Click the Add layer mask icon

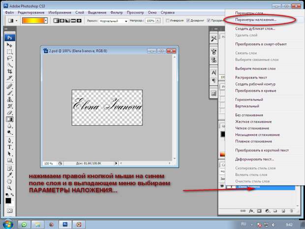pyautogui.click(x=259, y=211)
